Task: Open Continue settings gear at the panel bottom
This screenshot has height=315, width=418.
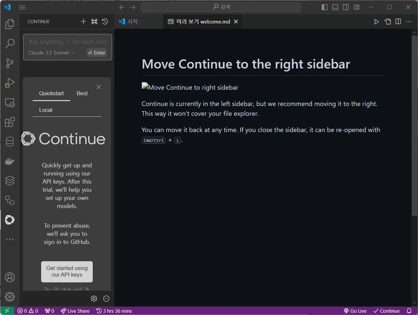Action: (94, 298)
